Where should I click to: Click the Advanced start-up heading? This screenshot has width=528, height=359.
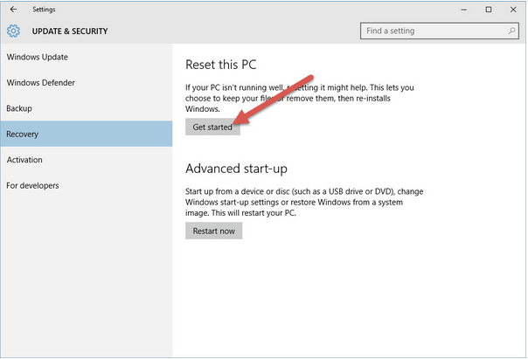click(x=236, y=169)
